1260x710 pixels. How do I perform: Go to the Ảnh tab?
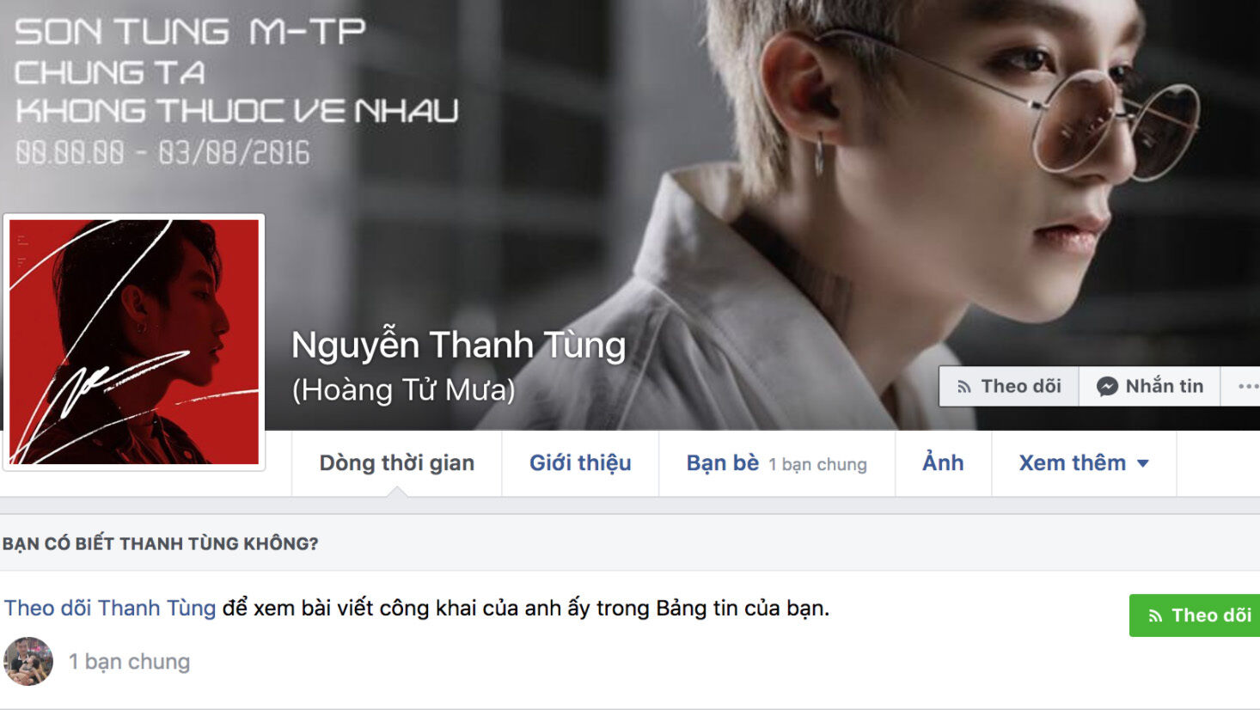pos(943,463)
